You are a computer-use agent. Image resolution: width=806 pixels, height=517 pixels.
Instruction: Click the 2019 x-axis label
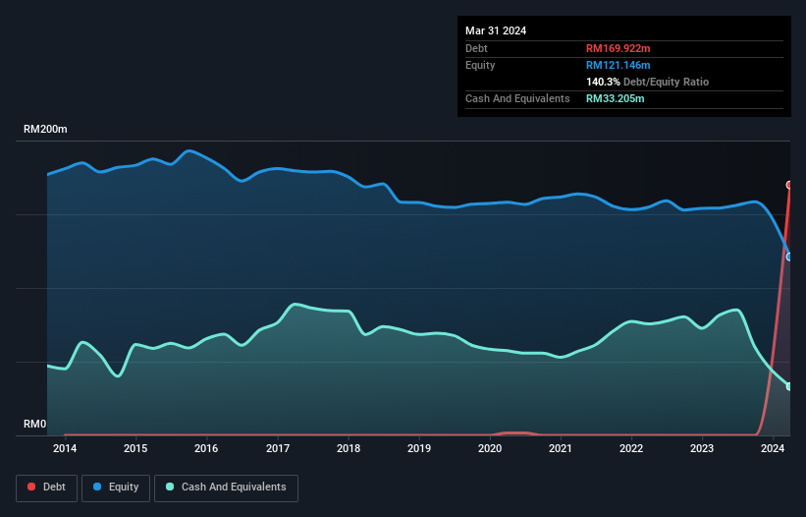419,448
